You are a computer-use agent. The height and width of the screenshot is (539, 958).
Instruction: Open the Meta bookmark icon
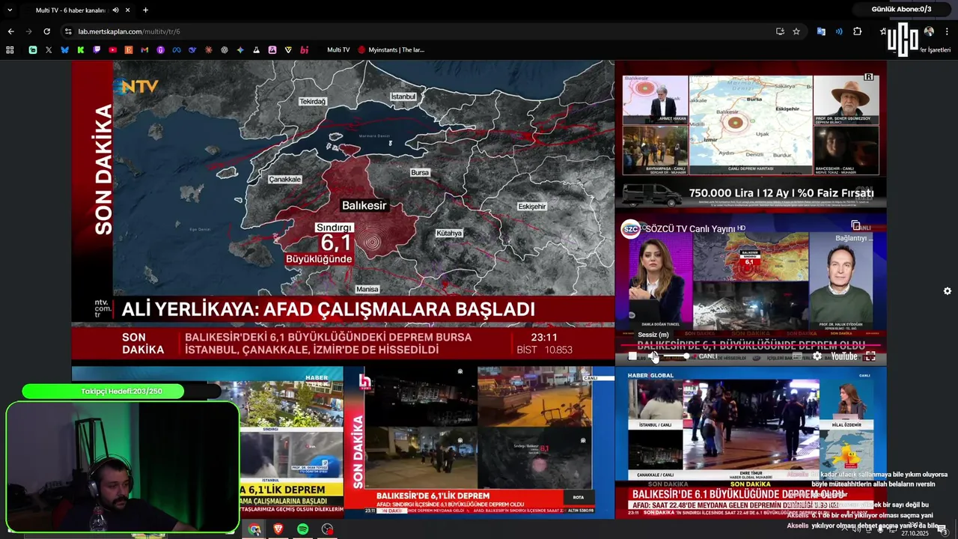(177, 50)
